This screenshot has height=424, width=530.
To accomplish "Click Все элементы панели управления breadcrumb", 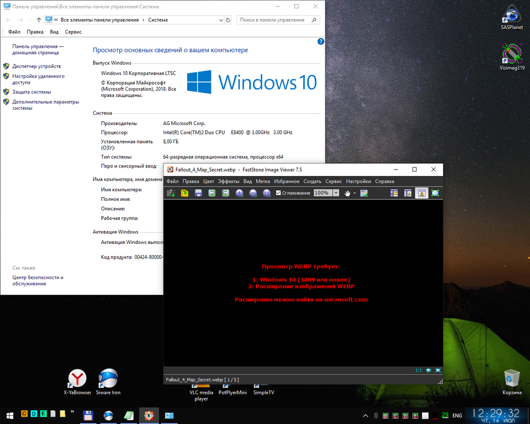I will click(100, 20).
